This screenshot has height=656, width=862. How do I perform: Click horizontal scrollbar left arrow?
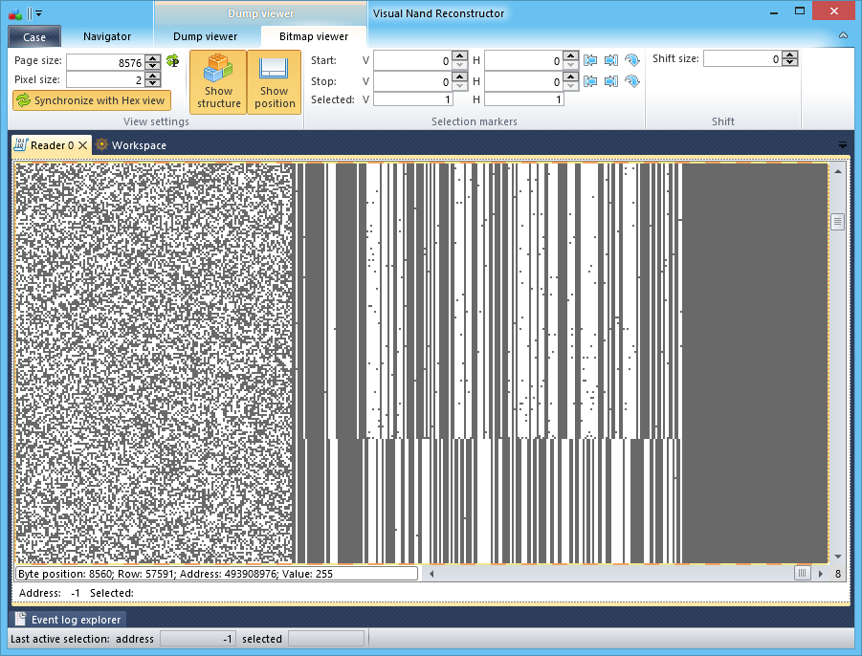(x=431, y=574)
